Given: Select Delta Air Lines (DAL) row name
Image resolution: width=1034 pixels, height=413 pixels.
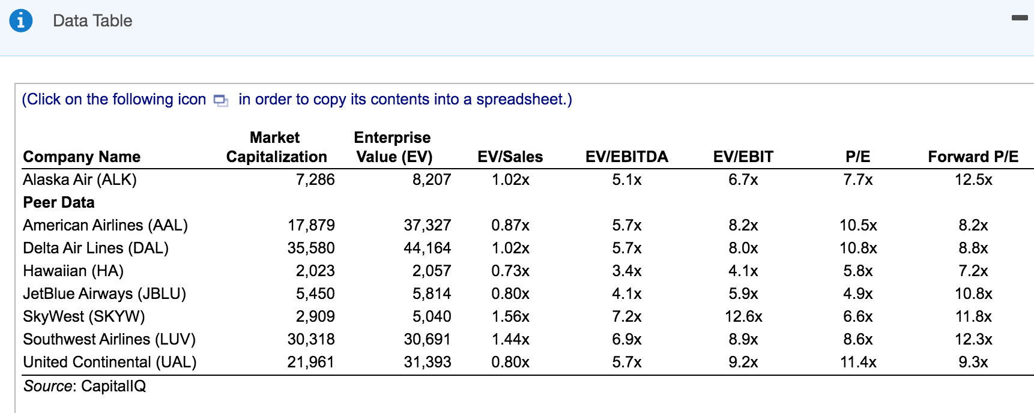Looking at the screenshot, I should click(96, 248).
